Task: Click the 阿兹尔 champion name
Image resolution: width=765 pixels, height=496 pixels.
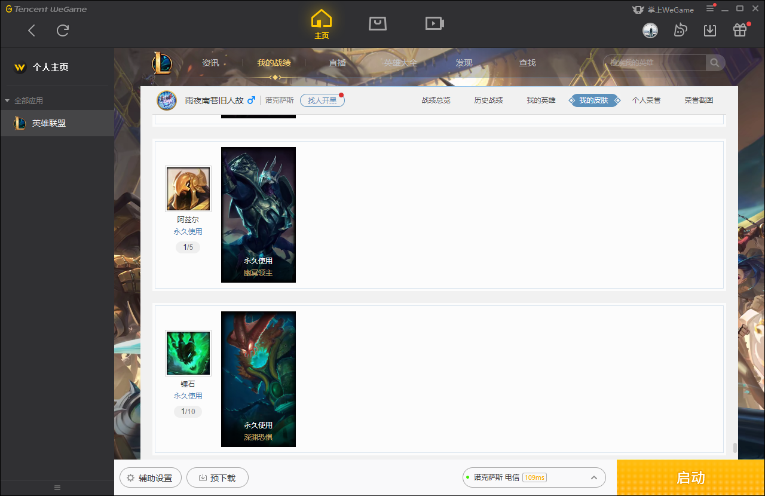Action: point(188,220)
